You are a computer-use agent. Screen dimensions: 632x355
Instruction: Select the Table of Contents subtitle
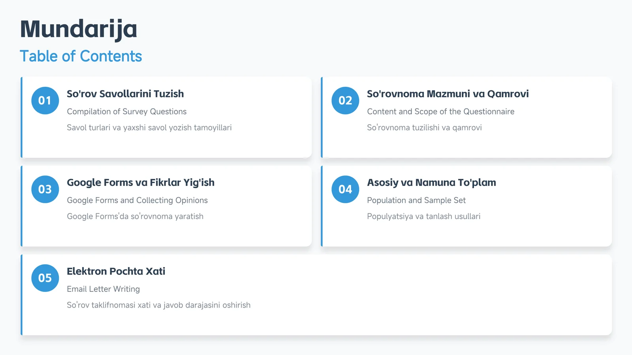[81, 56]
